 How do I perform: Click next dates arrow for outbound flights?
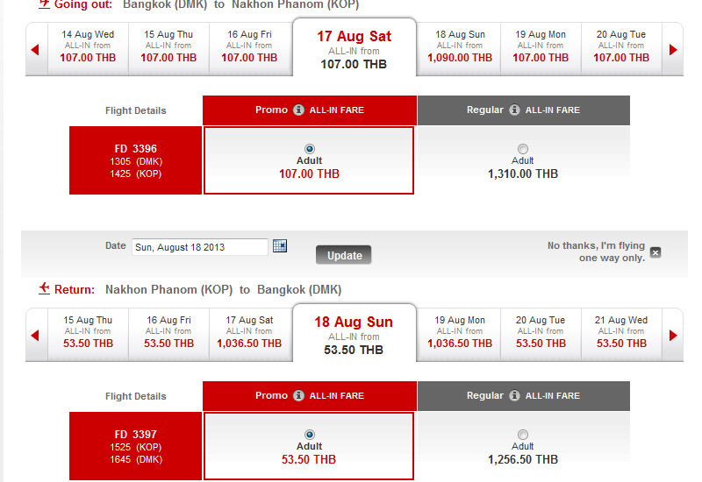pos(673,50)
